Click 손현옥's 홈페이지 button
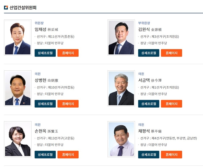 pos(68,154)
